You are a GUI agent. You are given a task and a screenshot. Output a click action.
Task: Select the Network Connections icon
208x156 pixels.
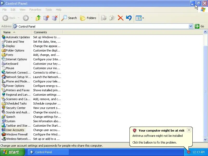click(x=4, y=73)
